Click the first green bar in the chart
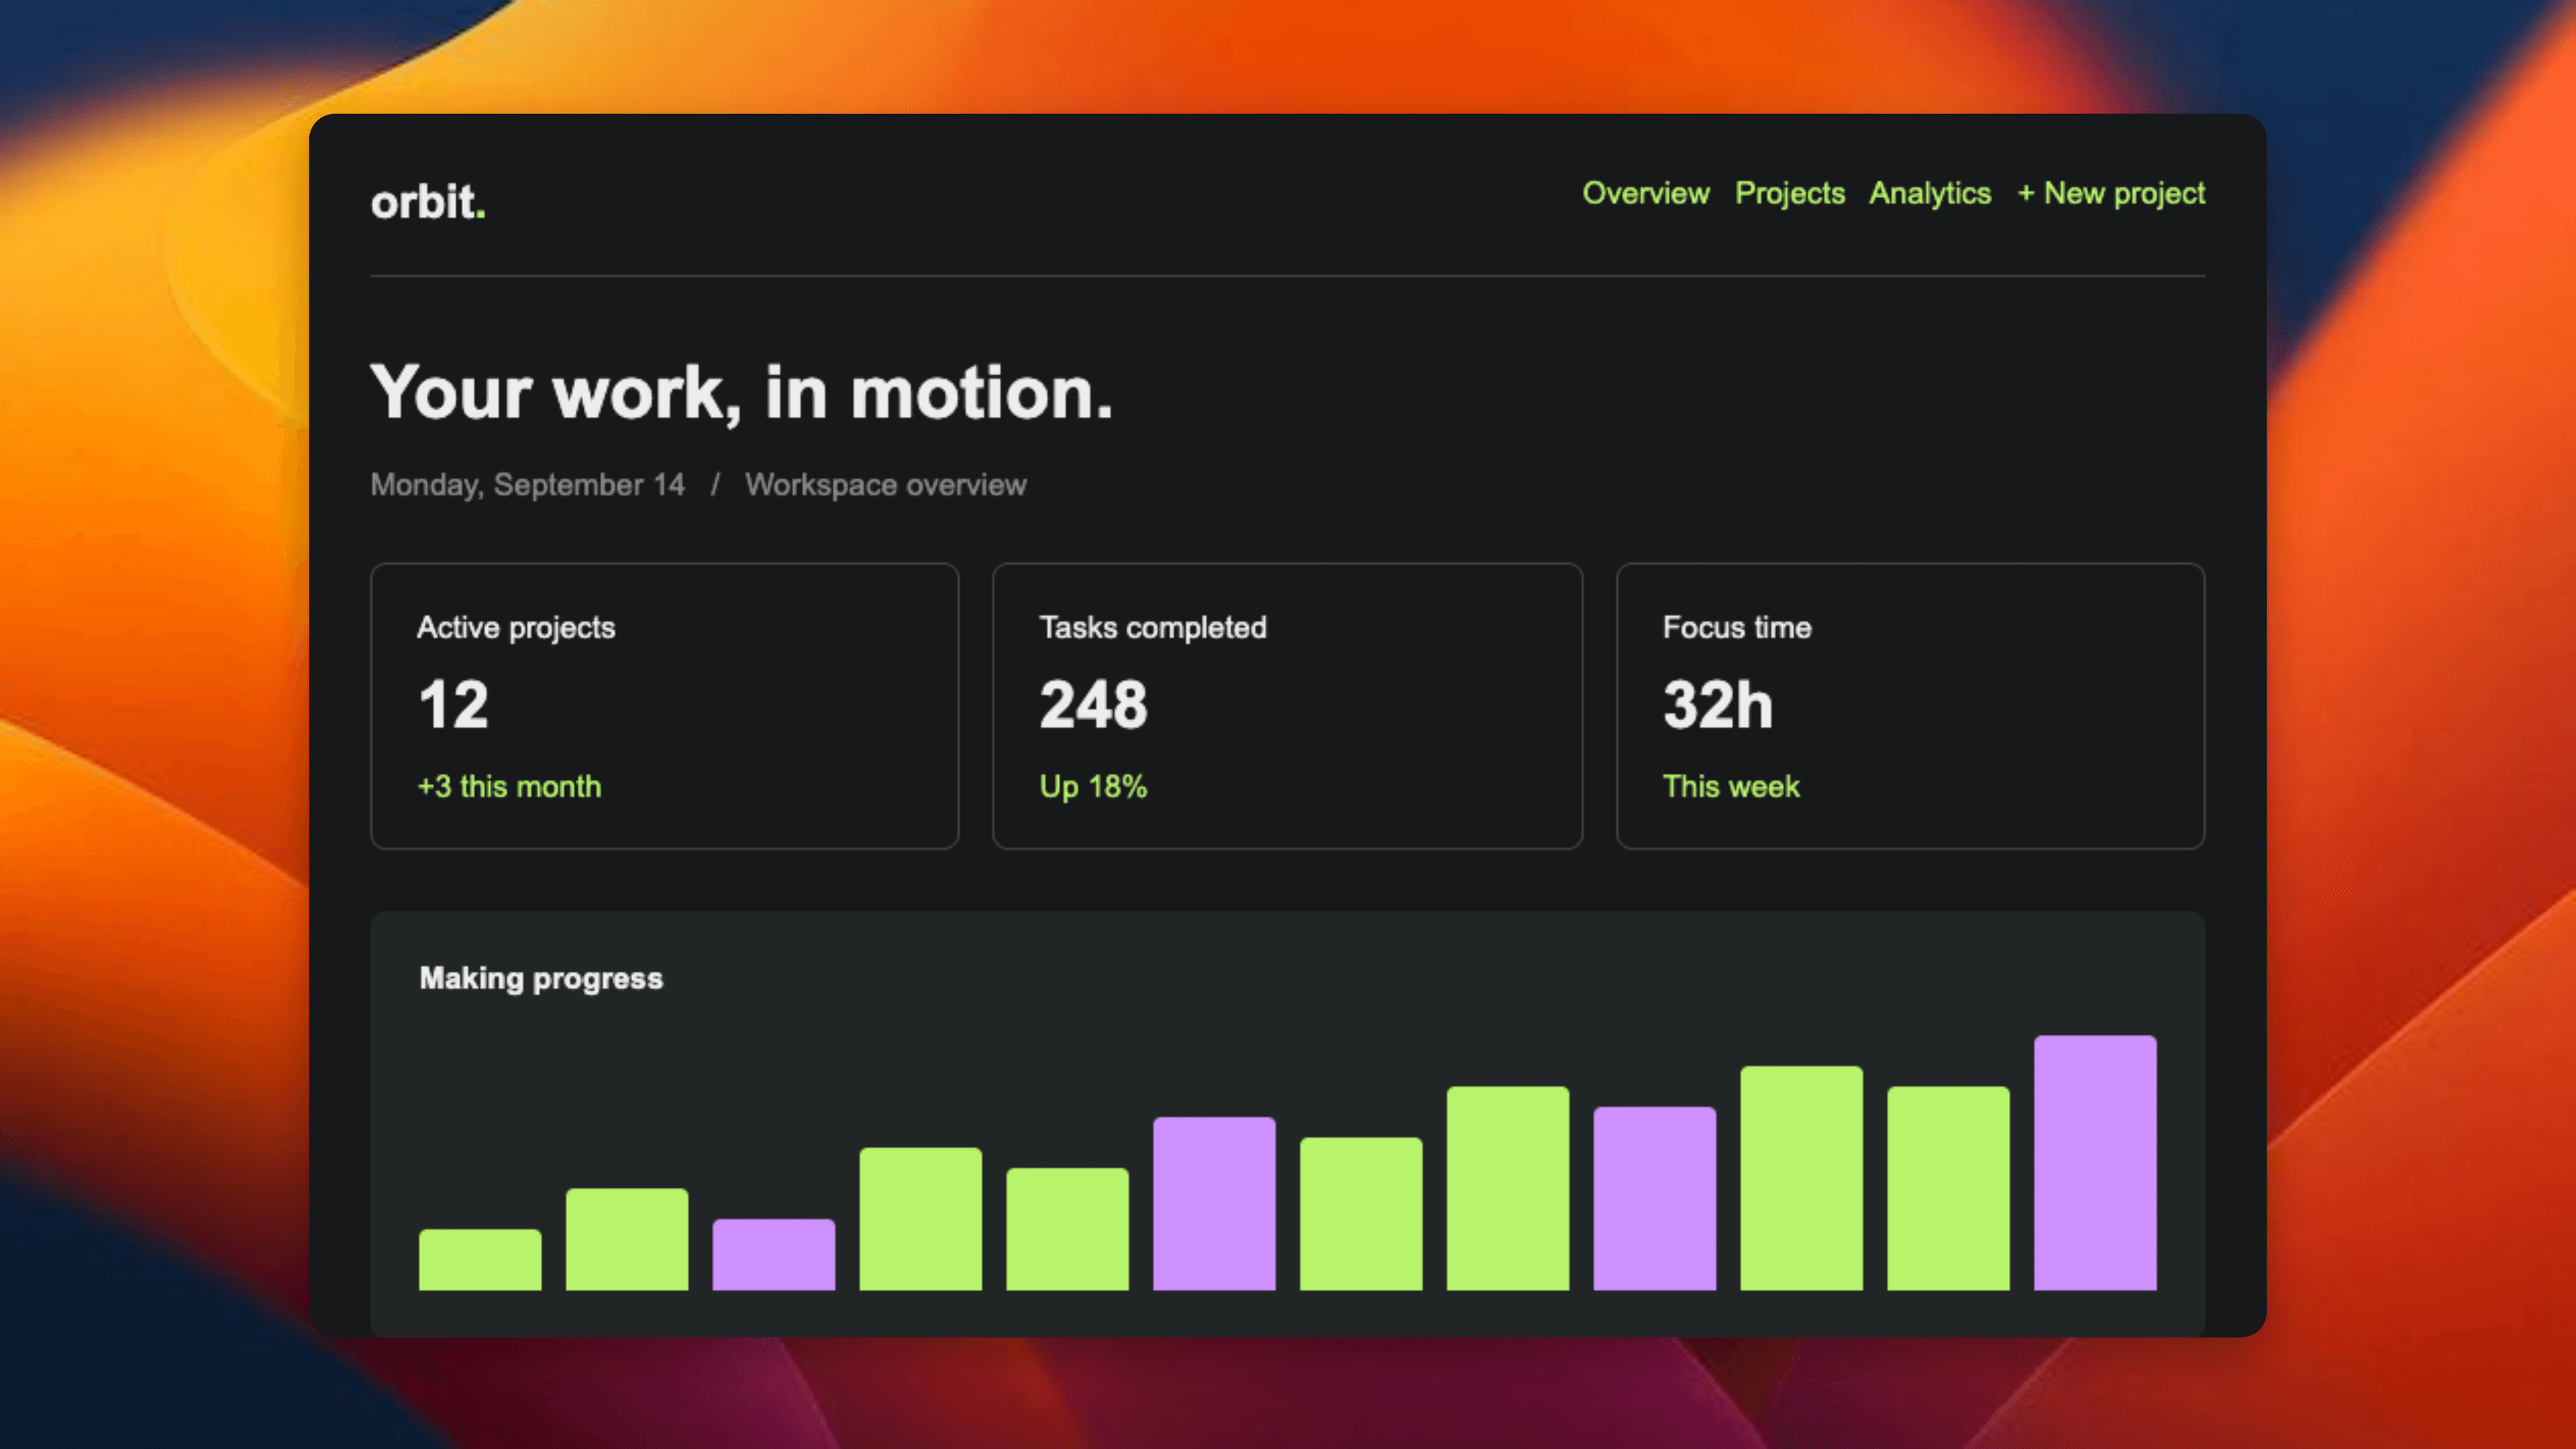Image resolution: width=2576 pixels, height=1449 pixels. tap(480, 1260)
